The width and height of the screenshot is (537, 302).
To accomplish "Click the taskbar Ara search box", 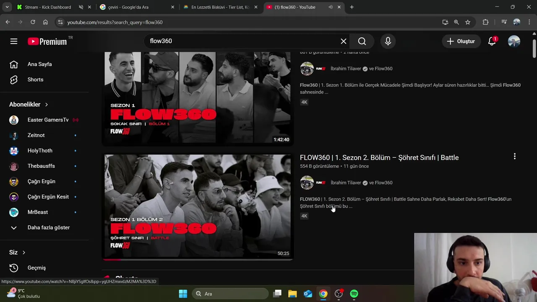I will click(x=230, y=294).
